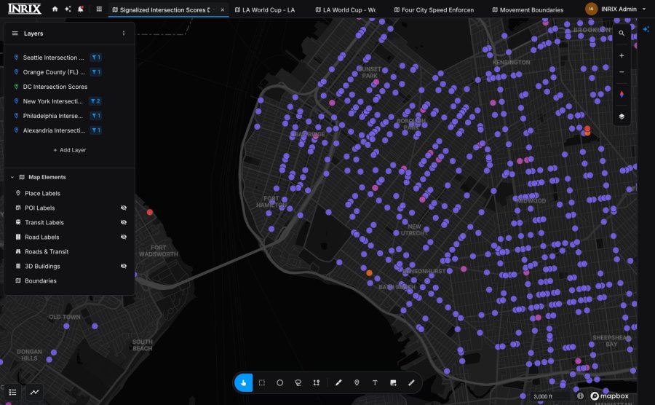This screenshot has height=405, width=655.
Task: Open Seattle Intersection filter badge
Action: (95, 58)
